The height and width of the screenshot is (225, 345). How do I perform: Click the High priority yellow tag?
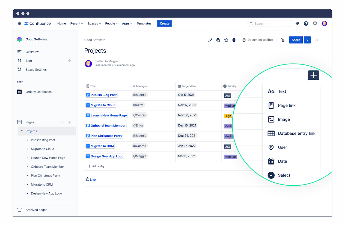228,116
